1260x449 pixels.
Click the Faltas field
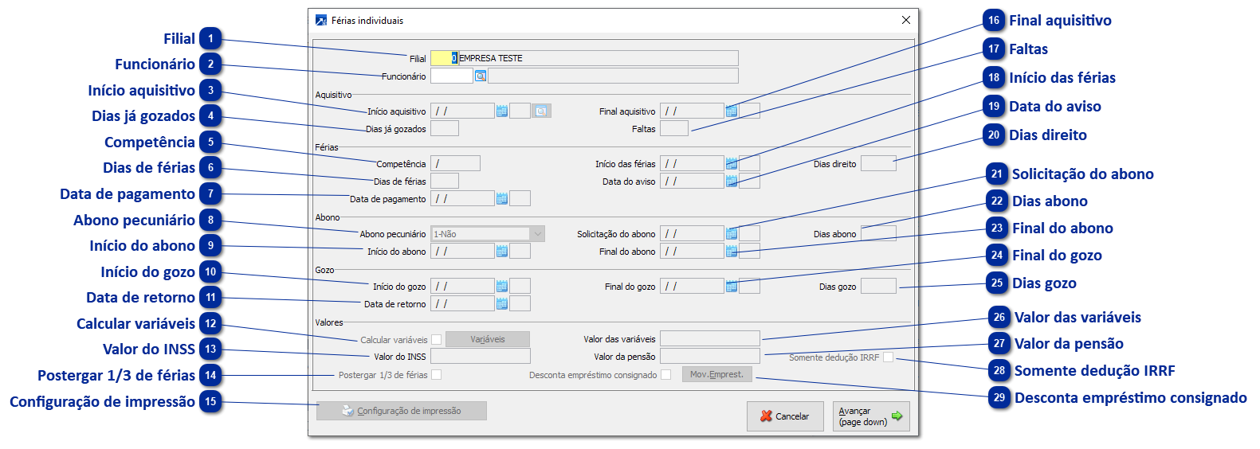click(x=674, y=129)
